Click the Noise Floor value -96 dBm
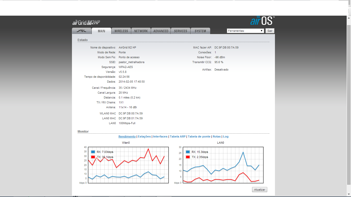 [x=220, y=57]
